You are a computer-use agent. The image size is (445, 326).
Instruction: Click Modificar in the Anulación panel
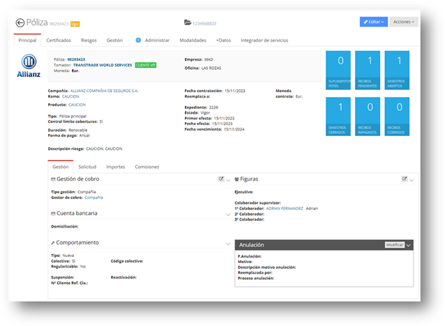[x=395, y=245]
